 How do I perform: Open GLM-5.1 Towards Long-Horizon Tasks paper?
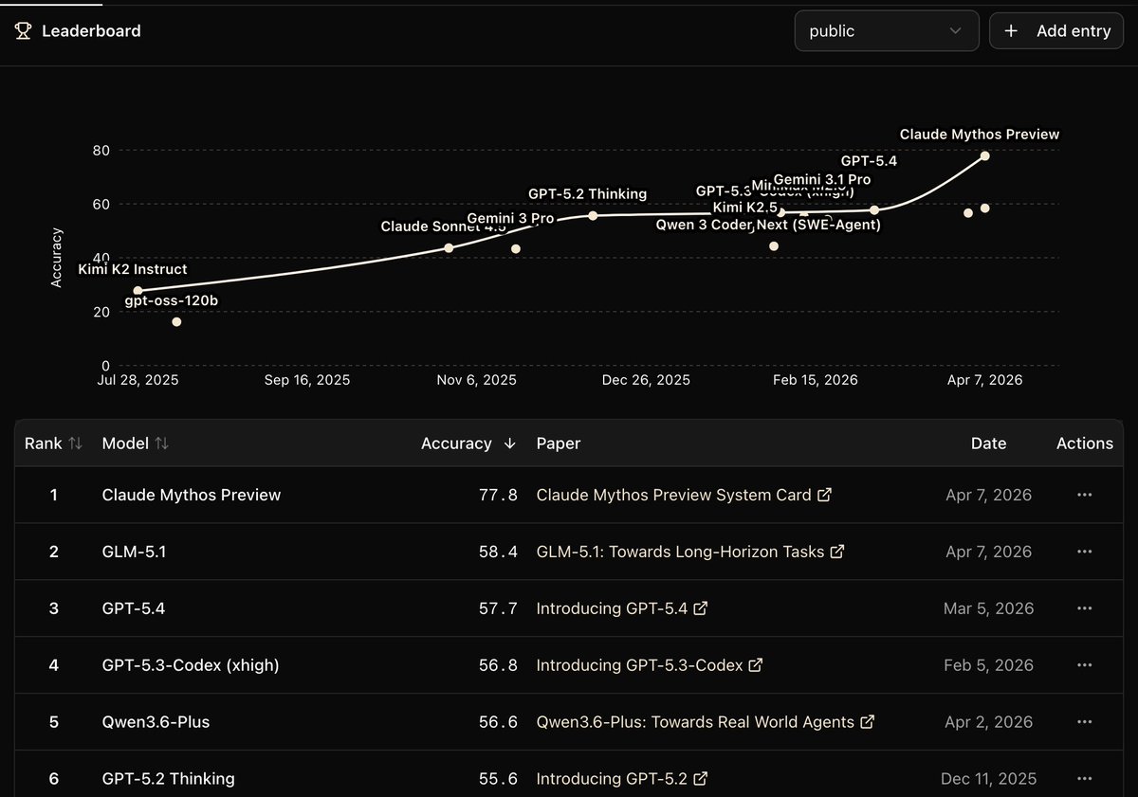[690, 552]
